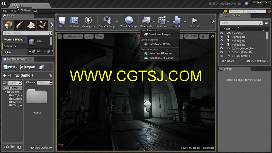Screen dimensions: 272x153
Task: Show more Modes with double-chevron
Action: (x=51, y=25)
